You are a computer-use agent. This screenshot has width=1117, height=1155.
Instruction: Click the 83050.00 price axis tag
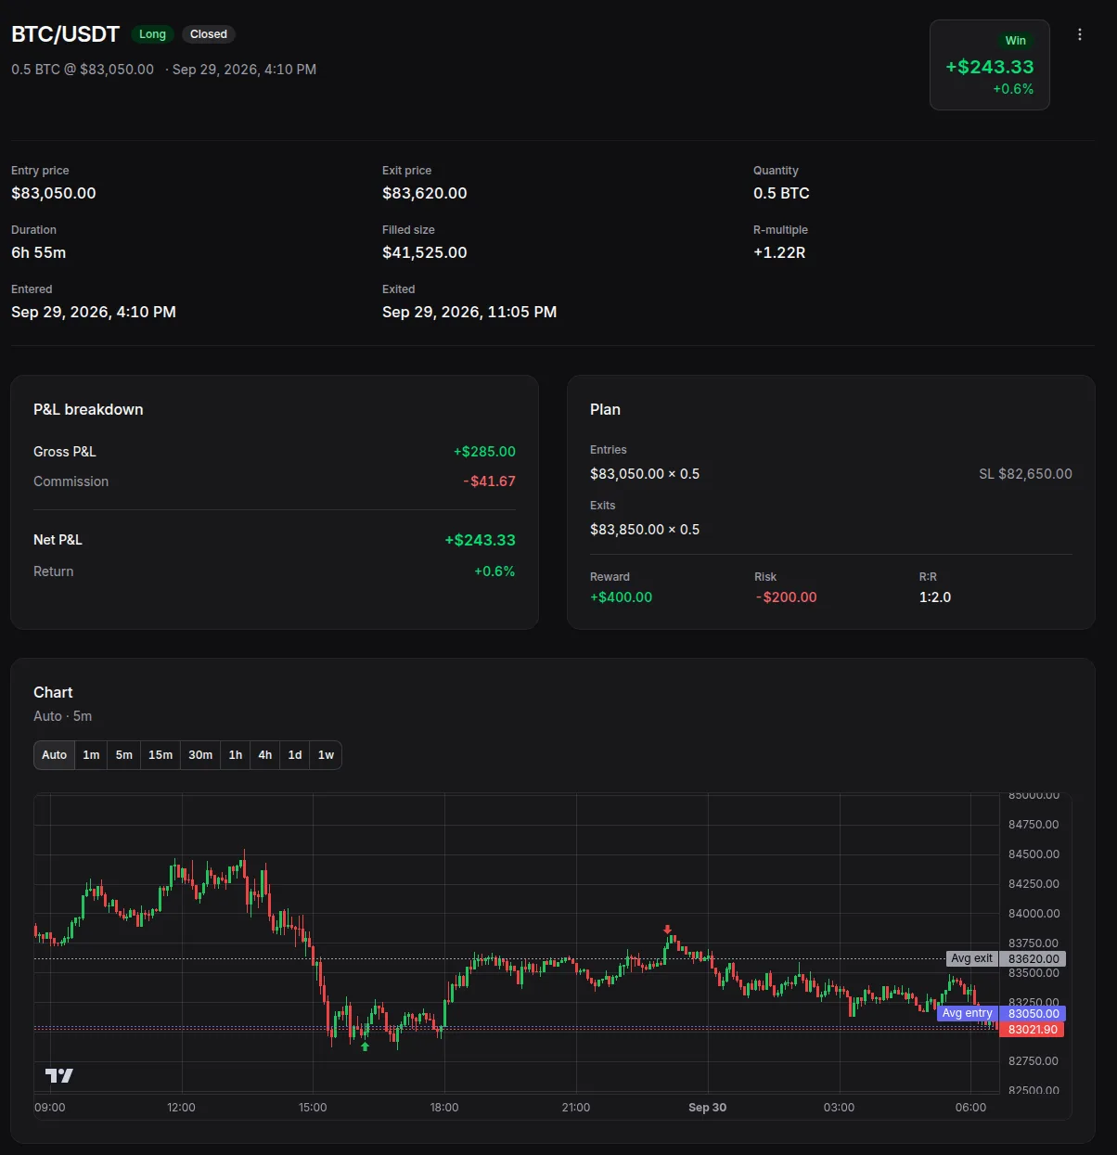[1034, 1014]
